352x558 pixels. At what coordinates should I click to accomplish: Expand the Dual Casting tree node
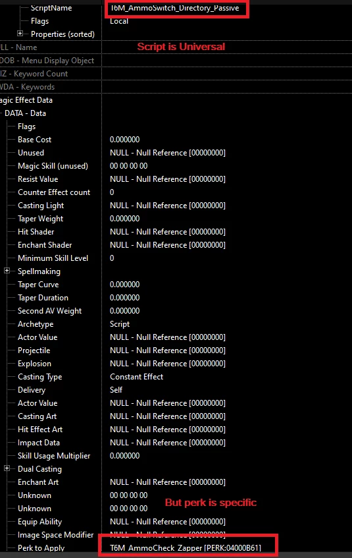[x=7, y=468]
